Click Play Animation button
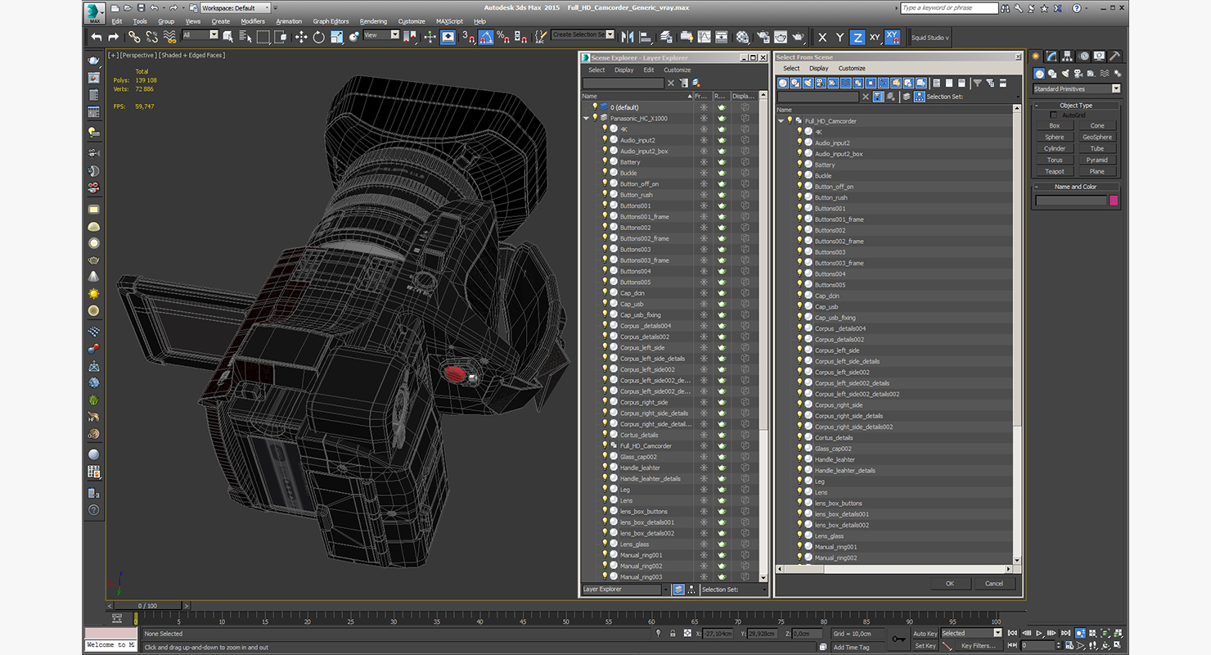The image size is (1211, 655). (x=1039, y=633)
